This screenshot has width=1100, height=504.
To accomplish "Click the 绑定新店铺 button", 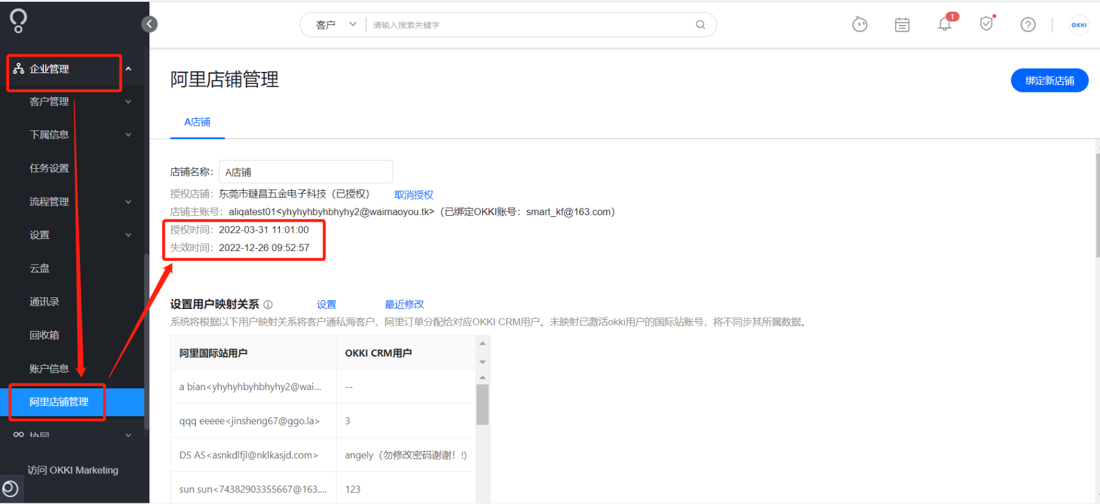I will point(1049,80).
